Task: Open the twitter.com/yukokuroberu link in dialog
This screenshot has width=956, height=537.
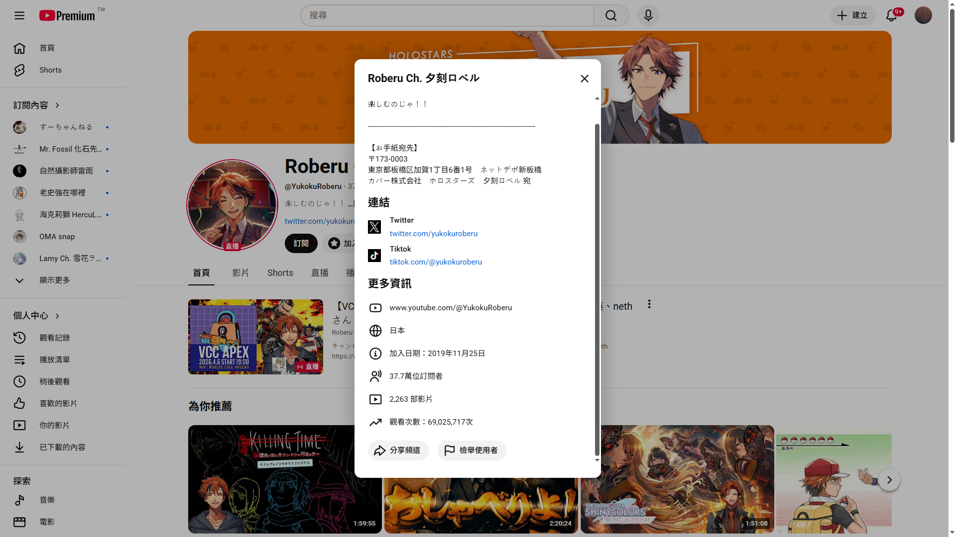Action: pyautogui.click(x=433, y=234)
